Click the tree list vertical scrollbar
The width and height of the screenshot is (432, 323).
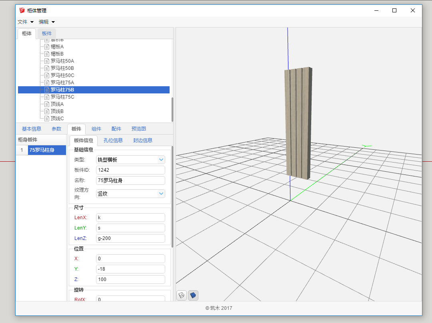pyautogui.click(x=172, y=109)
